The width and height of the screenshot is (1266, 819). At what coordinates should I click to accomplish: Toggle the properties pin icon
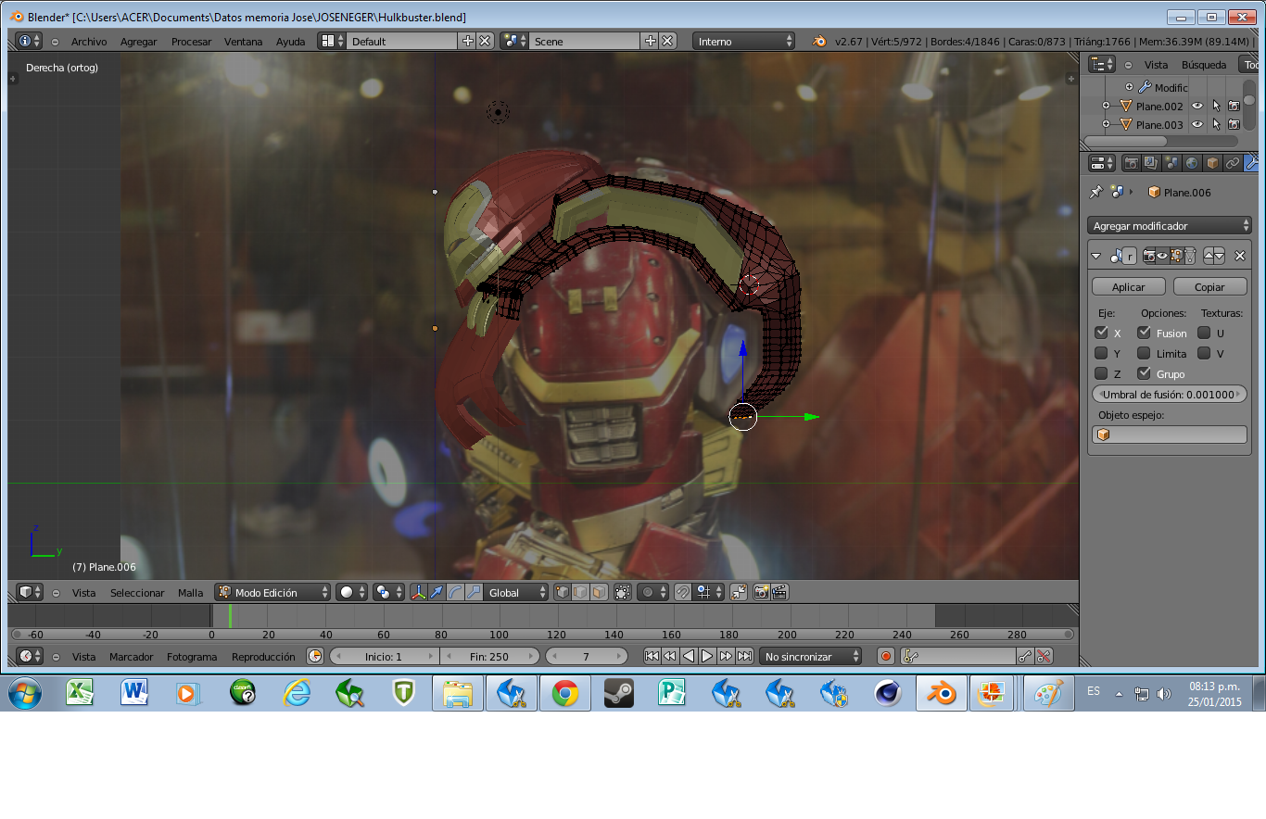coord(1096,192)
